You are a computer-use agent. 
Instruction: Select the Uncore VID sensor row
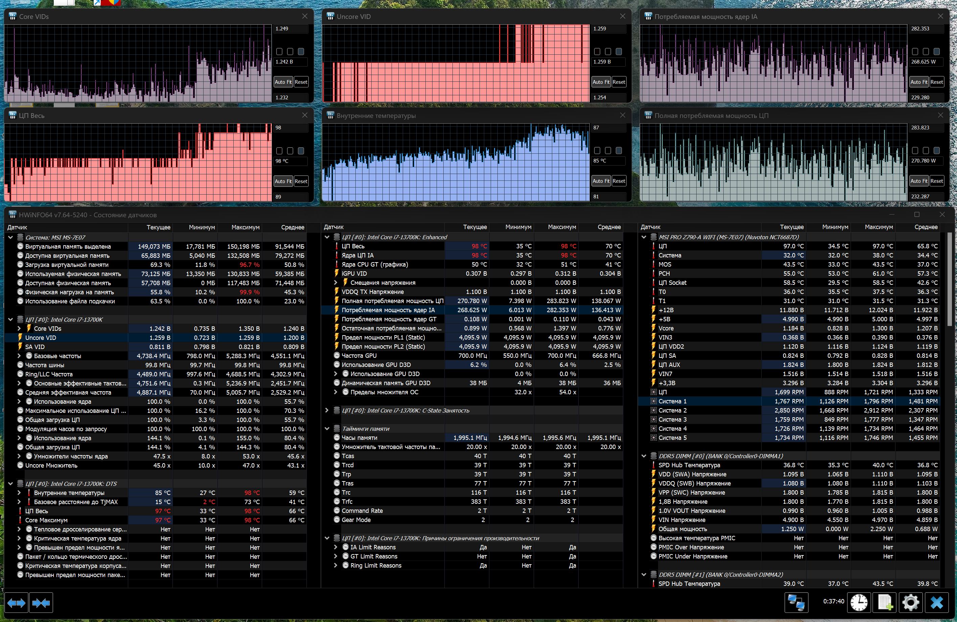pyautogui.click(x=41, y=338)
